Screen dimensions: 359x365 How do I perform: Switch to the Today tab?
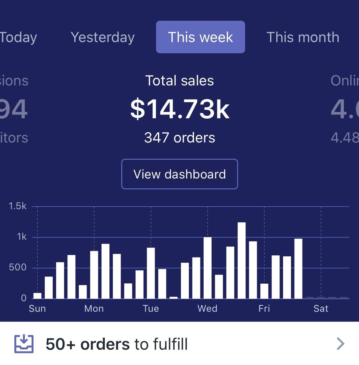(18, 37)
